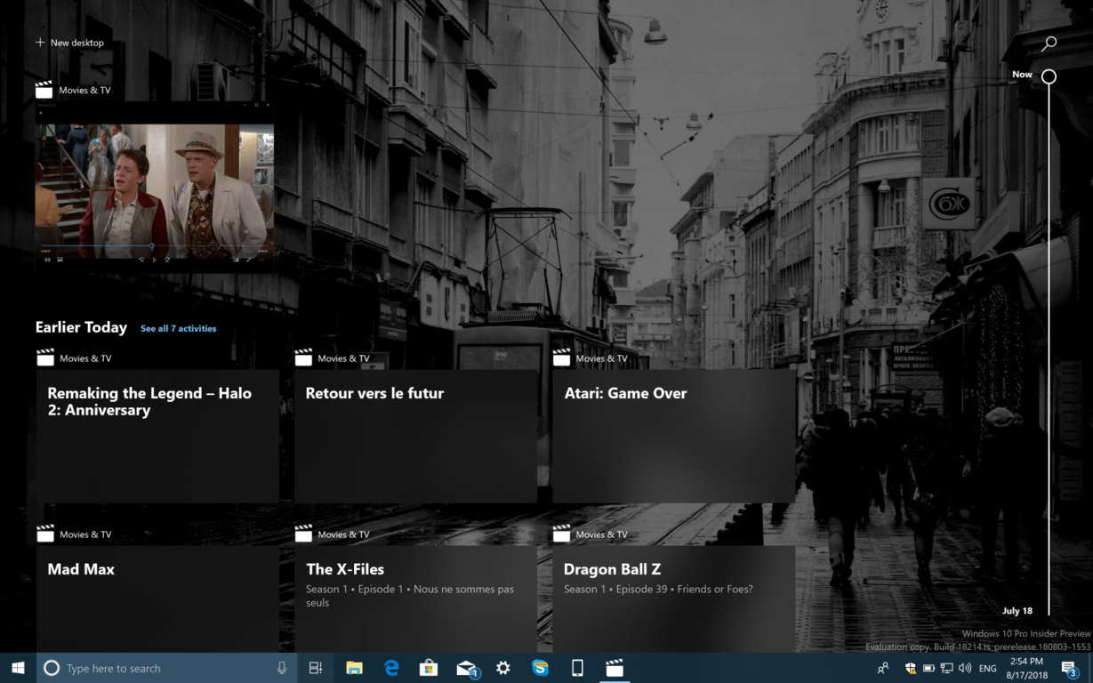
Task: Click the timeline search magnifier icon
Action: [x=1049, y=44]
